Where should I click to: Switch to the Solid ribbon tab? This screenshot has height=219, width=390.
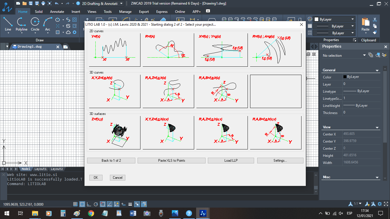(39, 12)
